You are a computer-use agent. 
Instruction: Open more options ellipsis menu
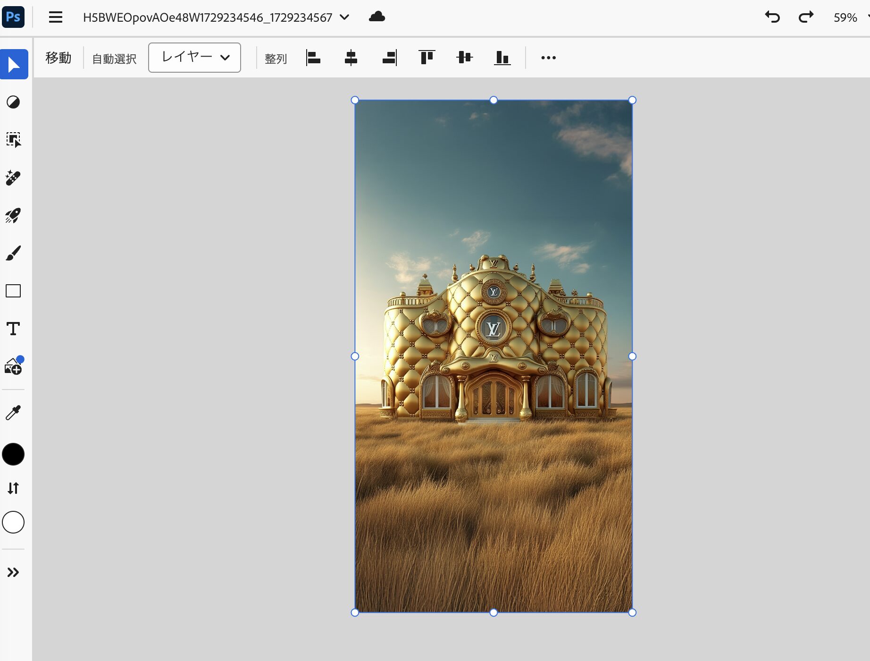click(x=548, y=58)
